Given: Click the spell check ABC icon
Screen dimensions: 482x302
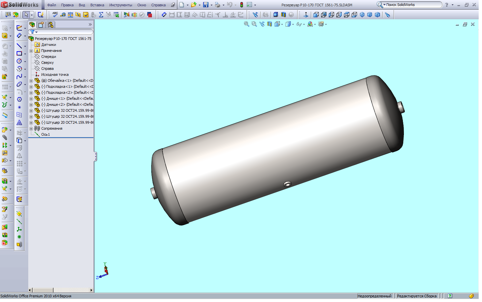Looking at the screenshot, I should tap(55, 15).
